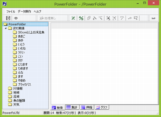Select the いわな folder
Screen dimensions: 161x117
(22, 48)
